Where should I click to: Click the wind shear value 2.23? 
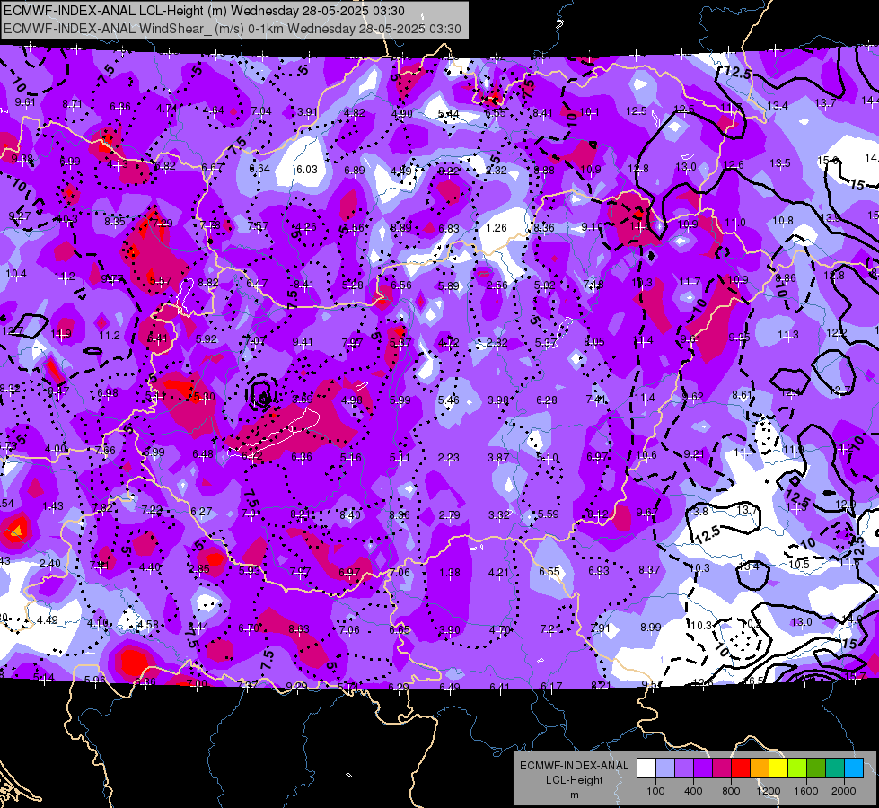tap(448, 458)
